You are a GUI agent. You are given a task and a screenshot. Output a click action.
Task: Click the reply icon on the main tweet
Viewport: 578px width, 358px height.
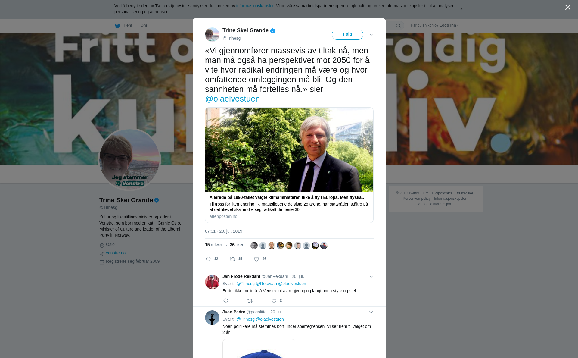208,259
